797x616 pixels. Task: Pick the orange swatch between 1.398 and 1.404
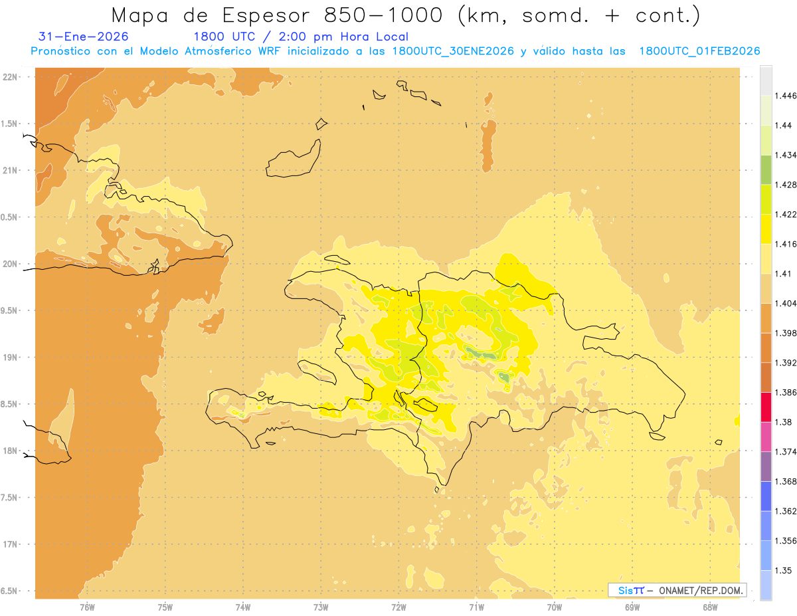pos(766,318)
